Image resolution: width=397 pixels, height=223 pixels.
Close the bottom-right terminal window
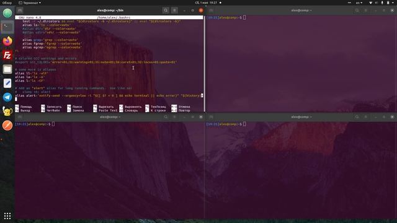click(x=392, y=117)
